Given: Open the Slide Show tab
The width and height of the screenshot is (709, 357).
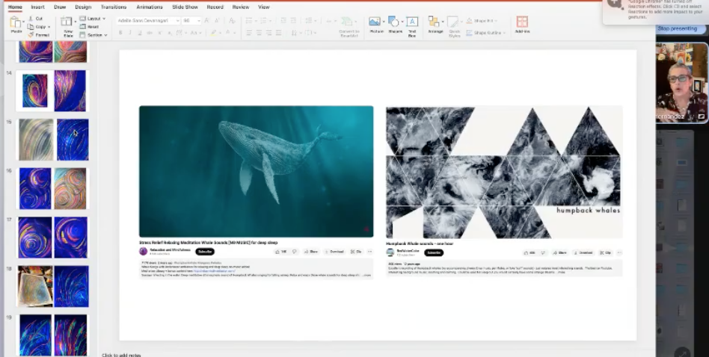Looking at the screenshot, I should point(185,7).
